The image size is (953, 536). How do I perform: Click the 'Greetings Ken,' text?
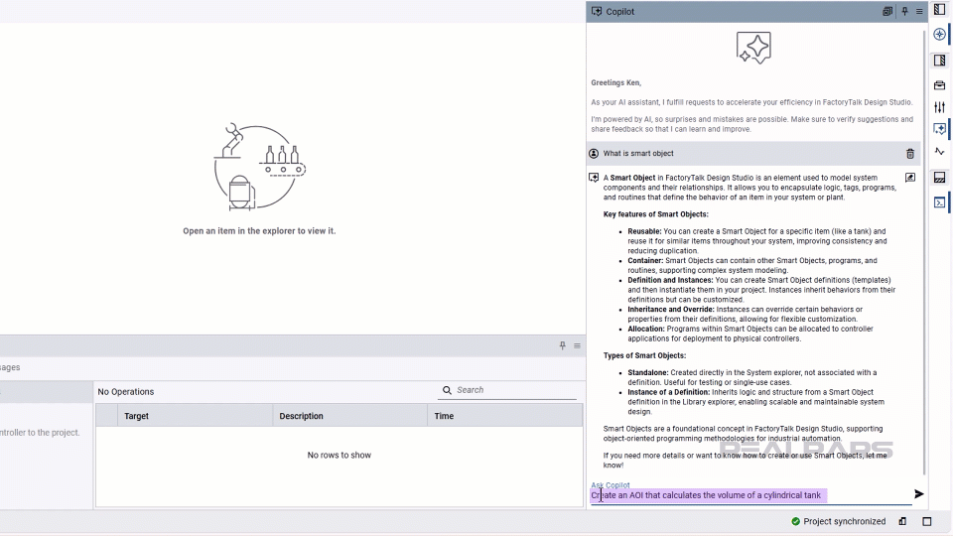coord(615,82)
